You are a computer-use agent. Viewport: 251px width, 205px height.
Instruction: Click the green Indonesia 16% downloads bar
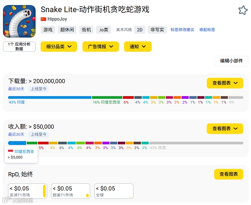[107, 97]
